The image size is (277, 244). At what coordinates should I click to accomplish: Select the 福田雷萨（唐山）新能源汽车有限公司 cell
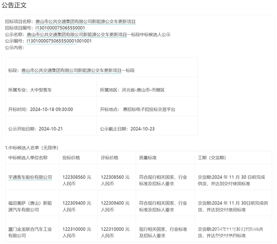pyautogui.click(x=32, y=203)
